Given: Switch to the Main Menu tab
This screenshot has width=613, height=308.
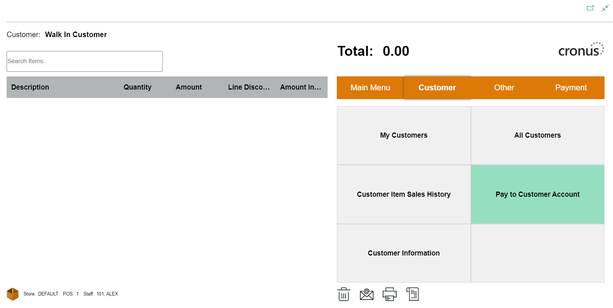Looking at the screenshot, I should (370, 88).
